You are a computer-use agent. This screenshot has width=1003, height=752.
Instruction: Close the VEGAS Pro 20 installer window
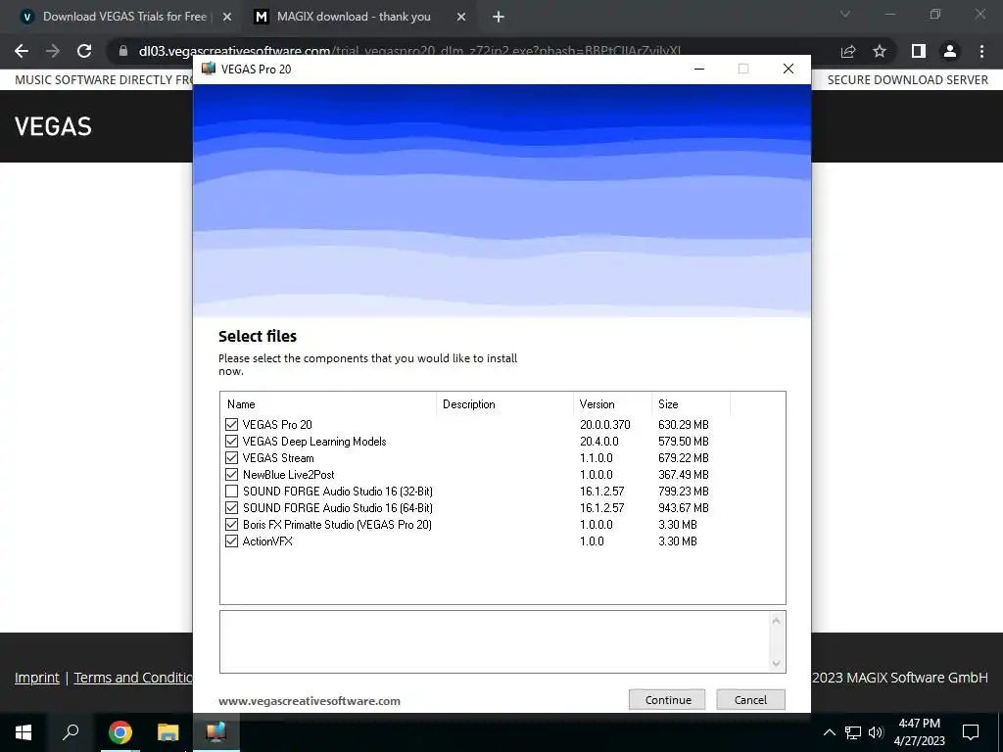pos(788,69)
